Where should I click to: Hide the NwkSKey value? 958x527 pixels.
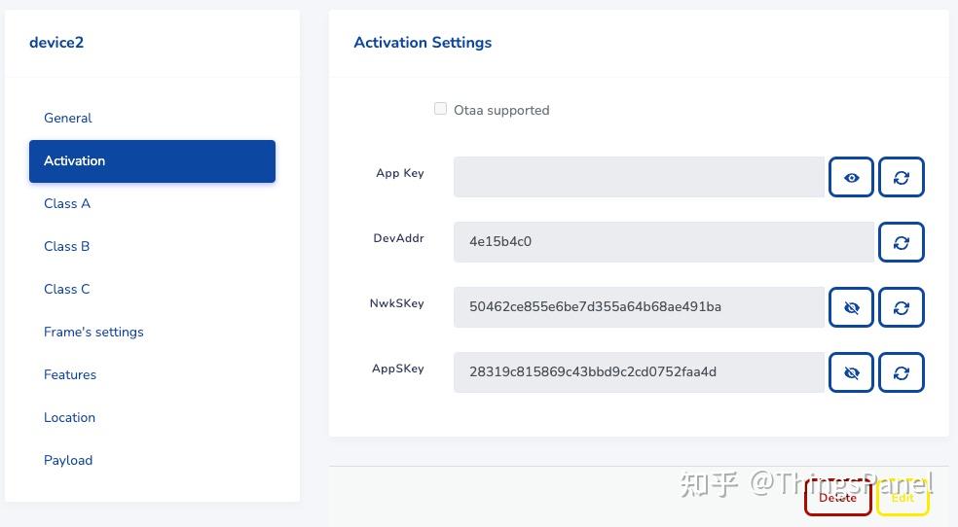tap(851, 307)
